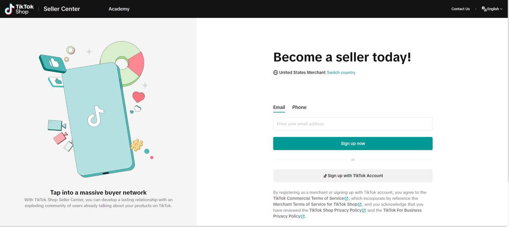This screenshot has width=509, height=227.
Task: Select the Email tab
Action: (279, 107)
